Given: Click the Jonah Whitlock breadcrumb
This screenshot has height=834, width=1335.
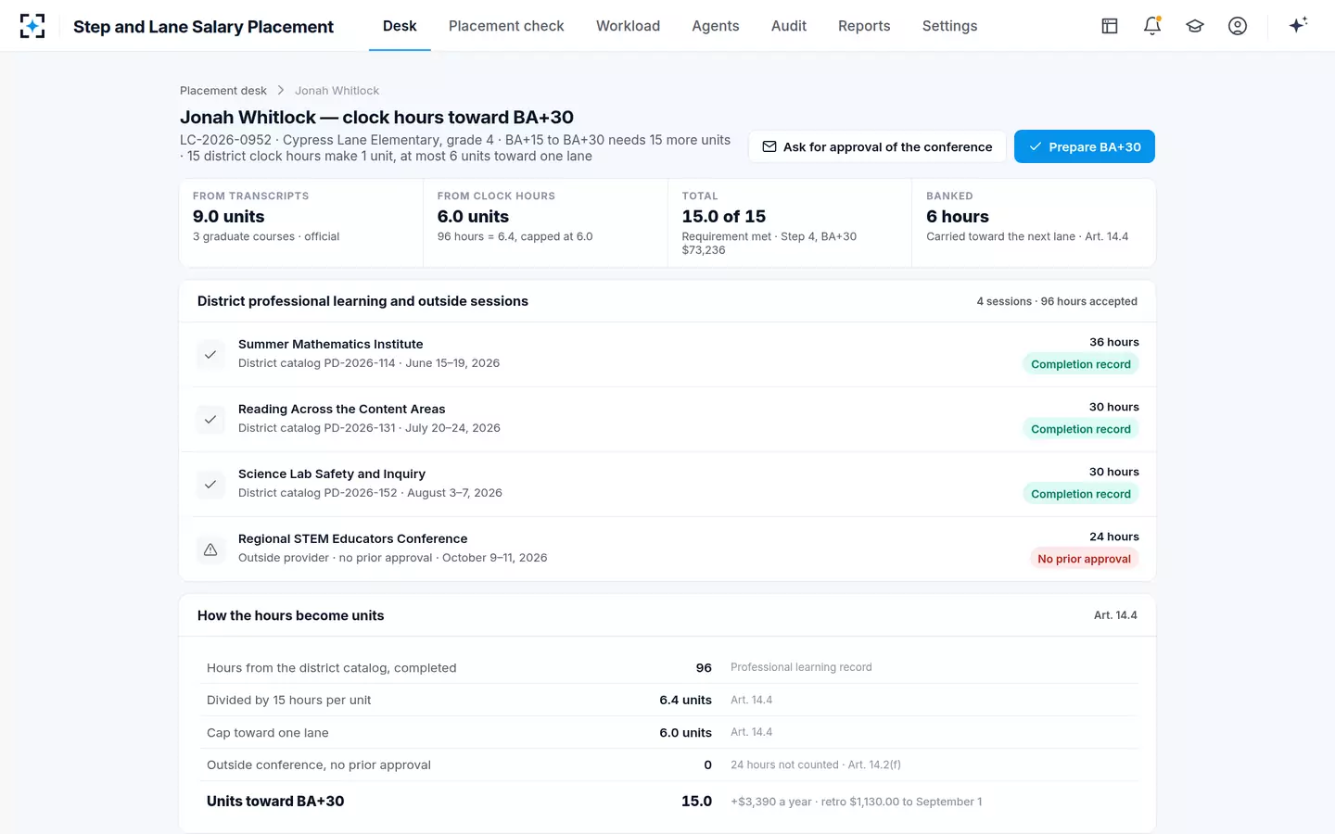Looking at the screenshot, I should pos(337,91).
